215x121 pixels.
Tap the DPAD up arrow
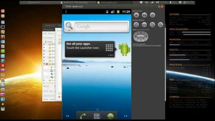pos(141,33)
